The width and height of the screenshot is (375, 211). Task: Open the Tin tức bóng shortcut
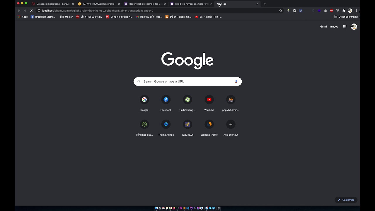point(187,103)
